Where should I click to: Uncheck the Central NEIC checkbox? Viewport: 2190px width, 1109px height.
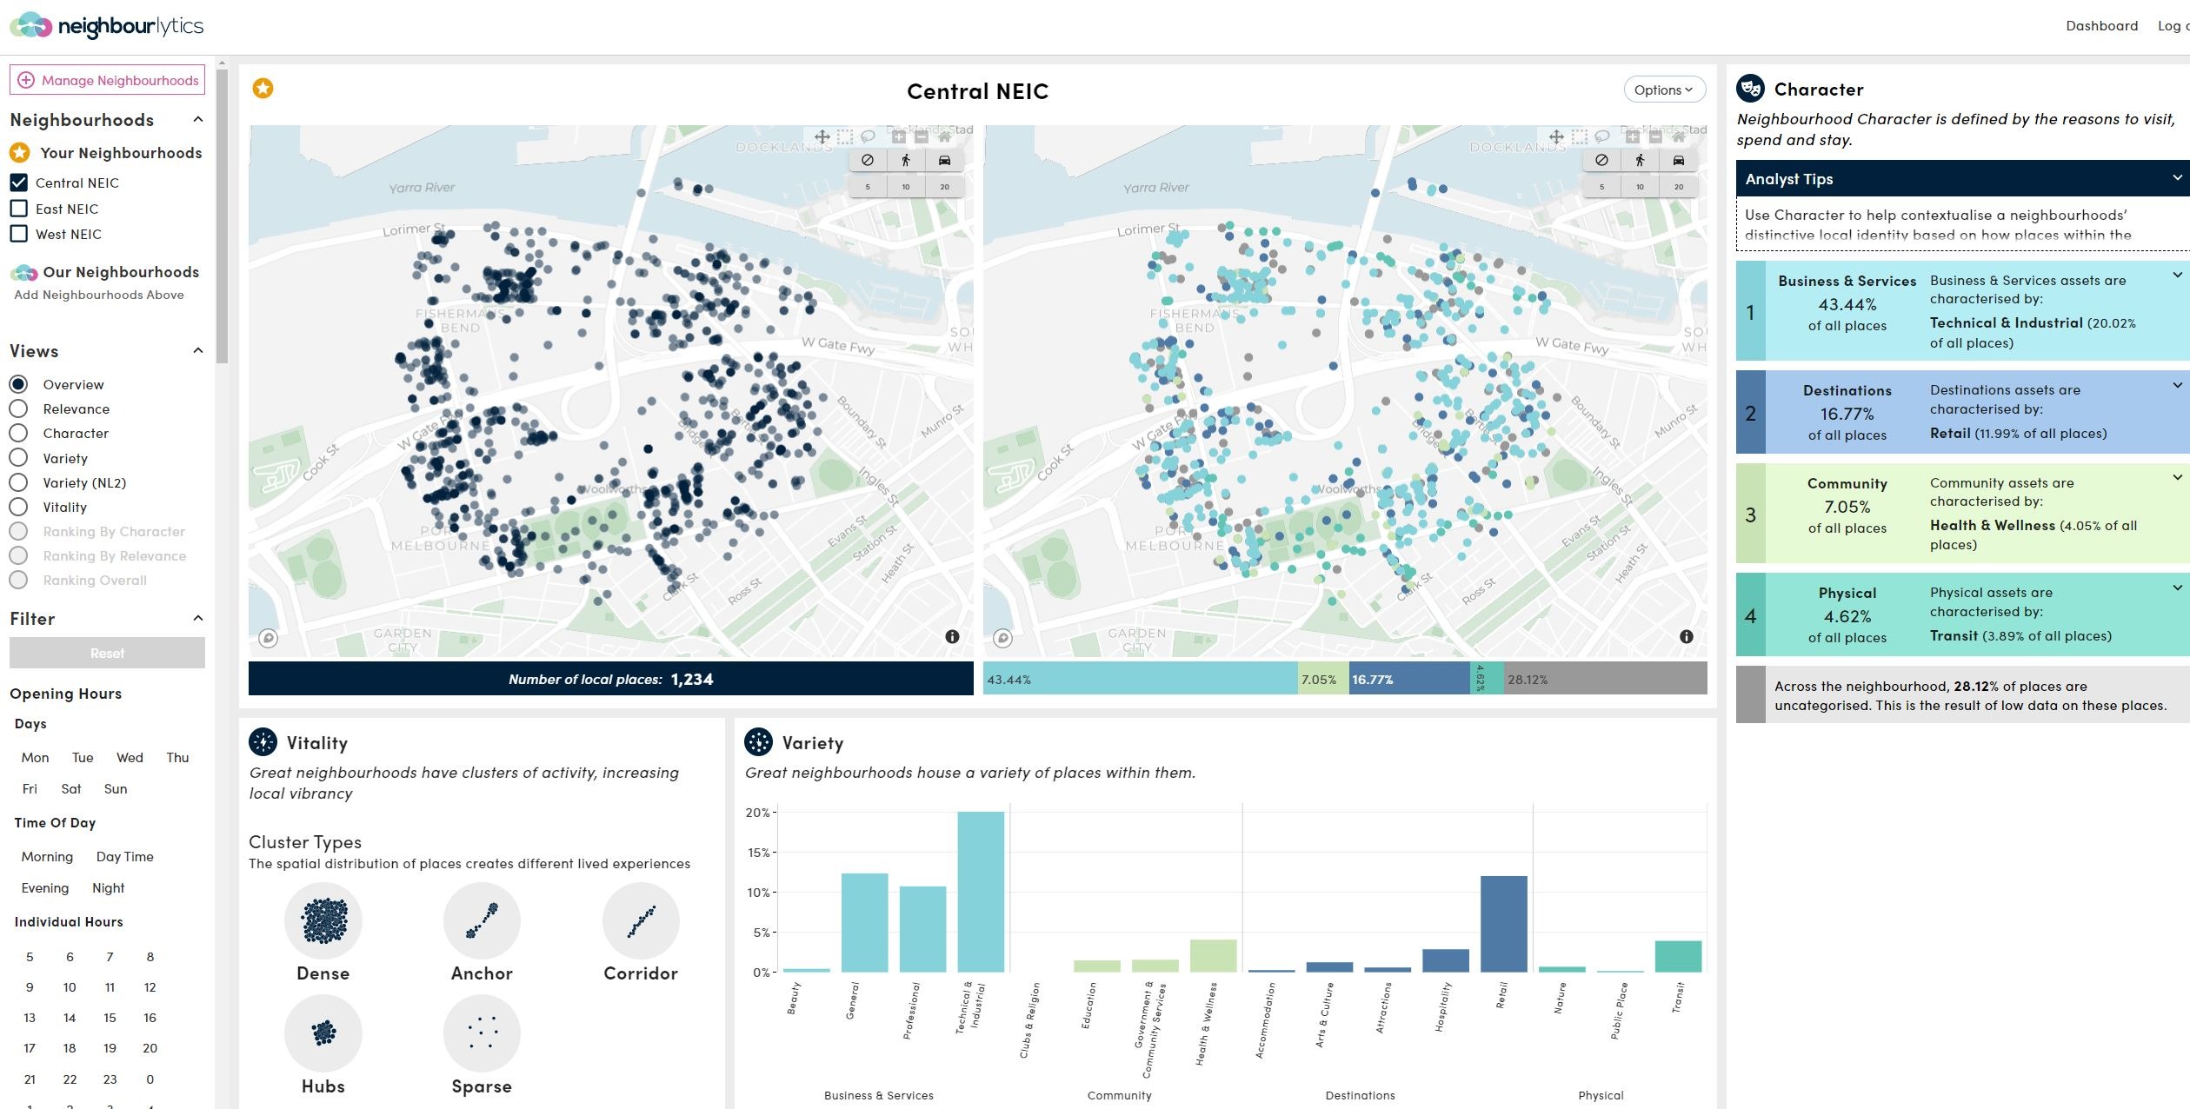tap(18, 183)
